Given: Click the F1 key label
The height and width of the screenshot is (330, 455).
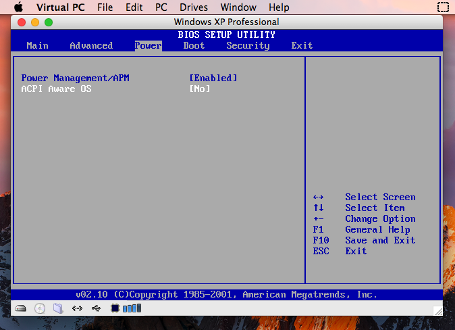Looking at the screenshot, I should 318,229.
